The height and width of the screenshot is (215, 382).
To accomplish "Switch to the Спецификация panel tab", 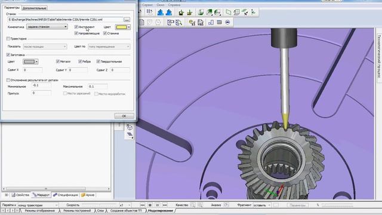I will coord(66,195).
